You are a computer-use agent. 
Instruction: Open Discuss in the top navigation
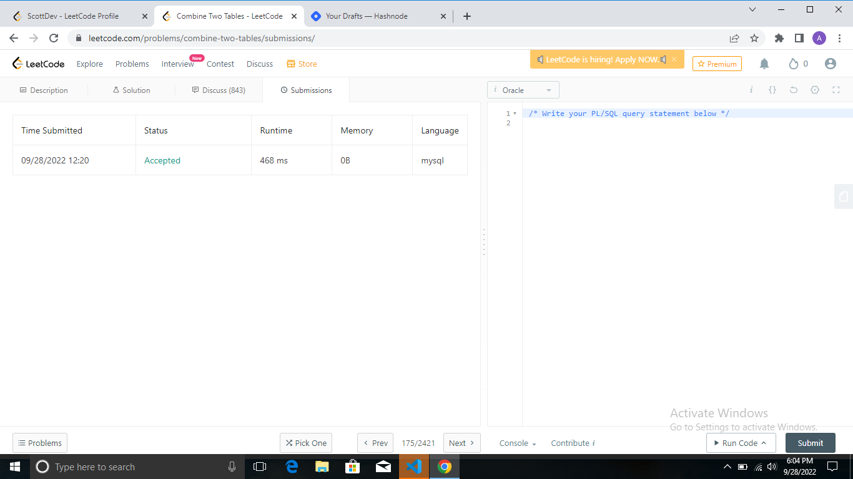pyautogui.click(x=260, y=64)
